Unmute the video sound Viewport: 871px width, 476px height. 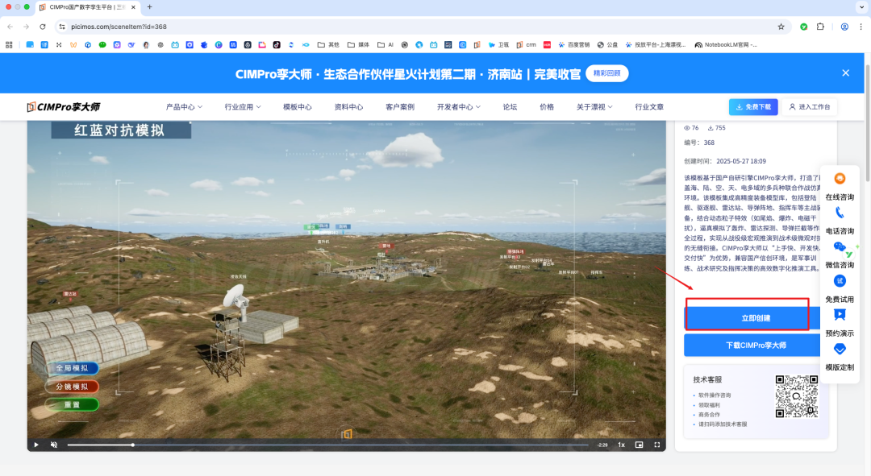click(x=54, y=445)
